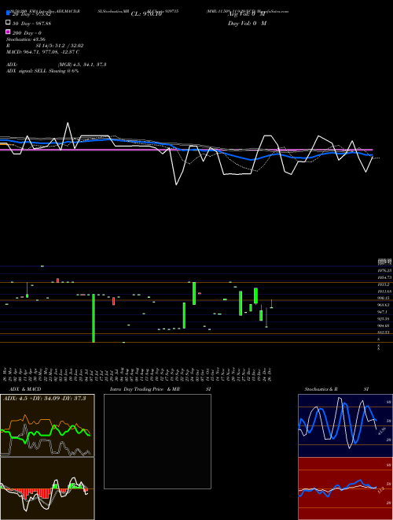Open the red RSI chart panel

[x=345, y=488]
